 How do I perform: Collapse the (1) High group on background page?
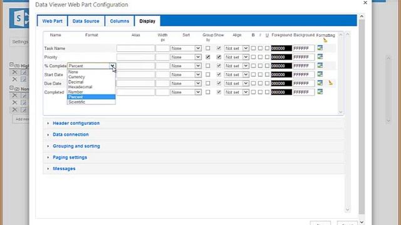point(11,65)
